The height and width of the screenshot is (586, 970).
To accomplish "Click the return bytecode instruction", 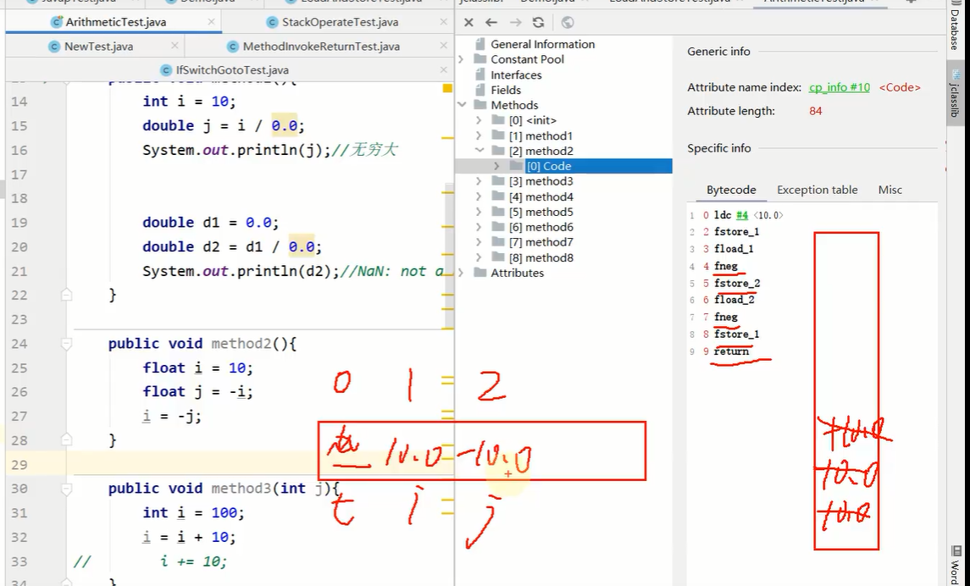I will (x=731, y=351).
